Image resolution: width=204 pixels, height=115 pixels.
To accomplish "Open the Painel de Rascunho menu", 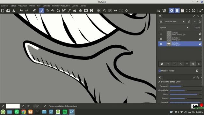I will coord(61,6).
